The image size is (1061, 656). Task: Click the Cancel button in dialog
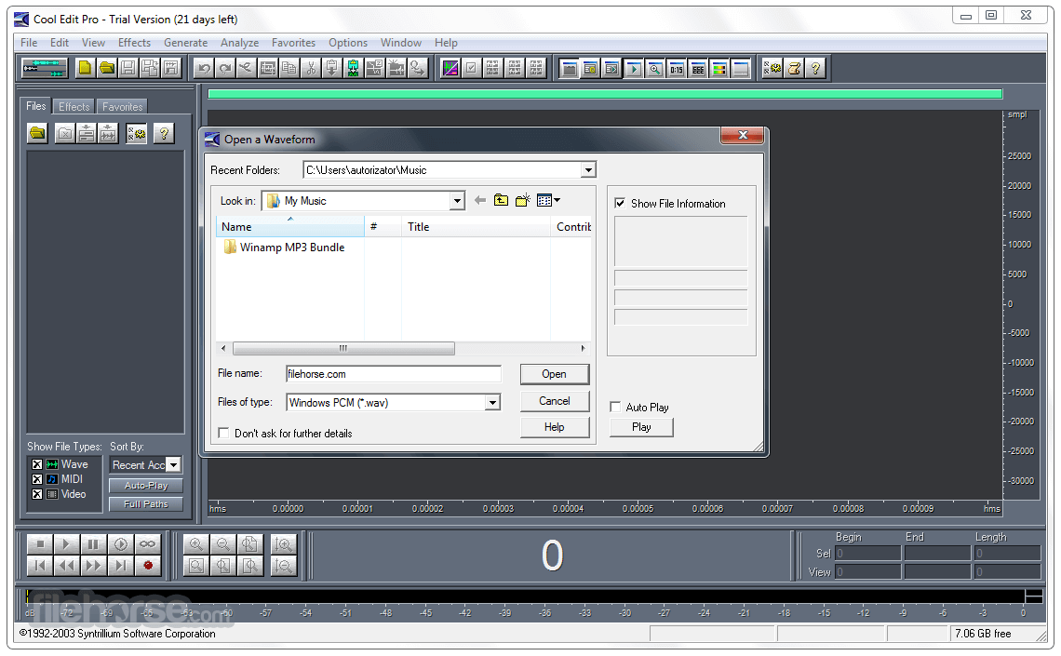tap(554, 401)
